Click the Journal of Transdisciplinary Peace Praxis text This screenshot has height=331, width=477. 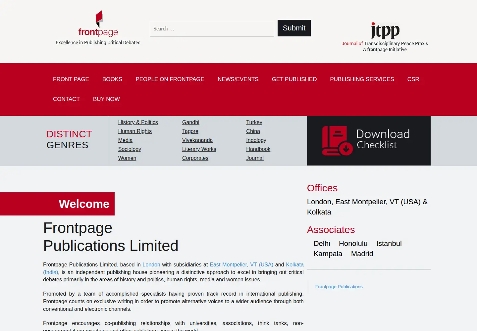coord(385,43)
